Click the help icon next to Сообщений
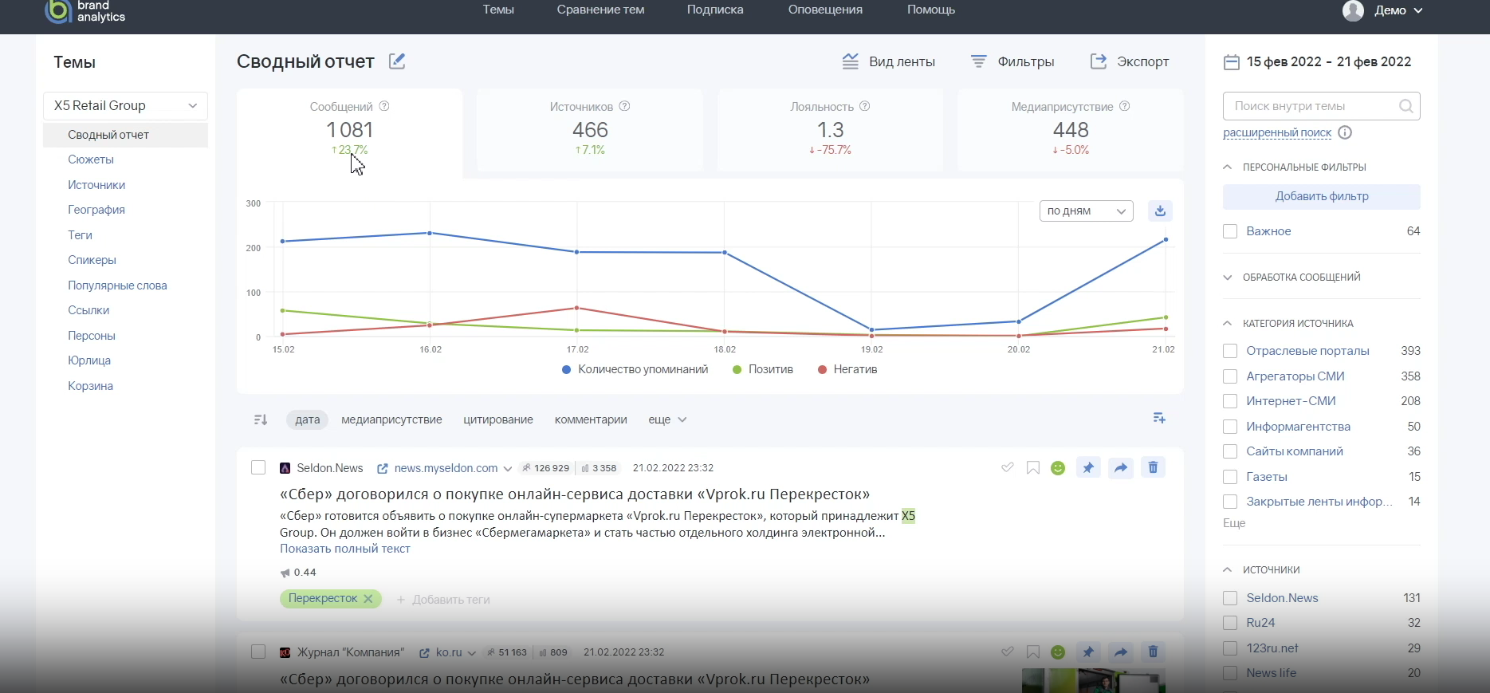This screenshot has width=1490, height=693. pos(384,106)
